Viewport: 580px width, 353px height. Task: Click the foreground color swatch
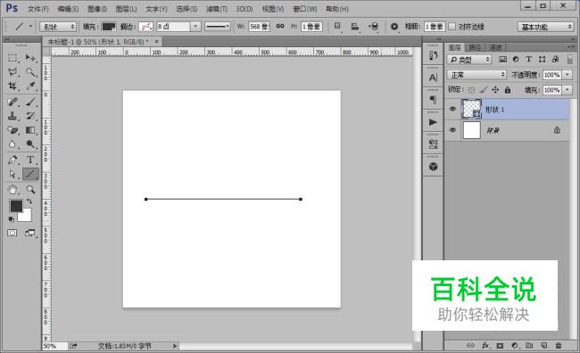tap(16, 206)
